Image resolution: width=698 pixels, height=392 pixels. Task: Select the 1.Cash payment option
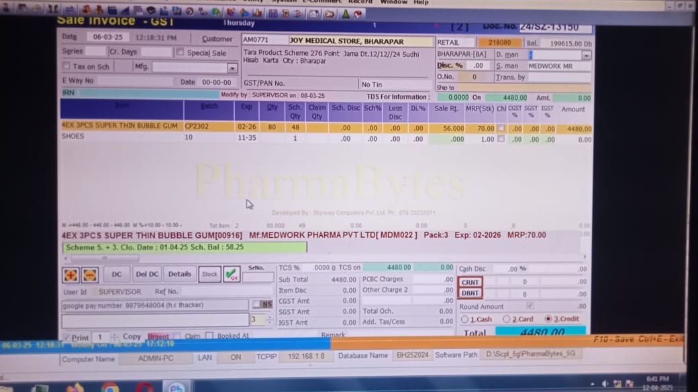coord(464,320)
